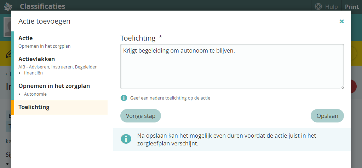Click the large info icon in the notice banner
362x168 pixels.
click(126, 139)
